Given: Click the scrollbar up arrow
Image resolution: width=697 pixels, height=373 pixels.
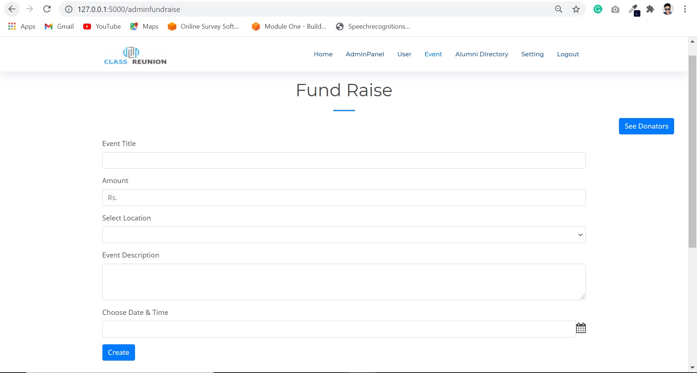Looking at the screenshot, I should pyautogui.click(x=692, y=41).
